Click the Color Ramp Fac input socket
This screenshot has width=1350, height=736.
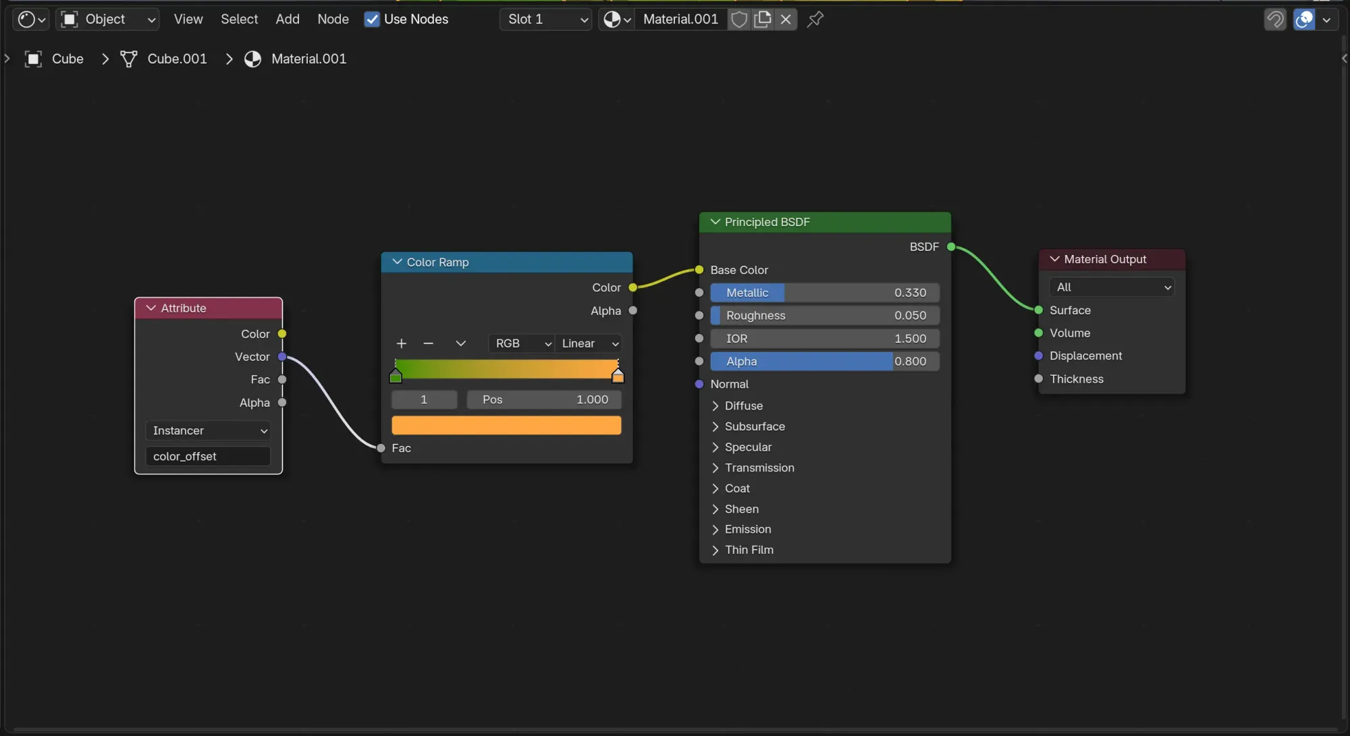(x=381, y=448)
